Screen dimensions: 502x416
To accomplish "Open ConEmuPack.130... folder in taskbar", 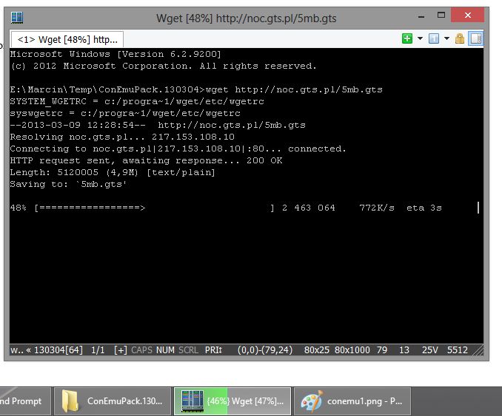I will [113, 401].
